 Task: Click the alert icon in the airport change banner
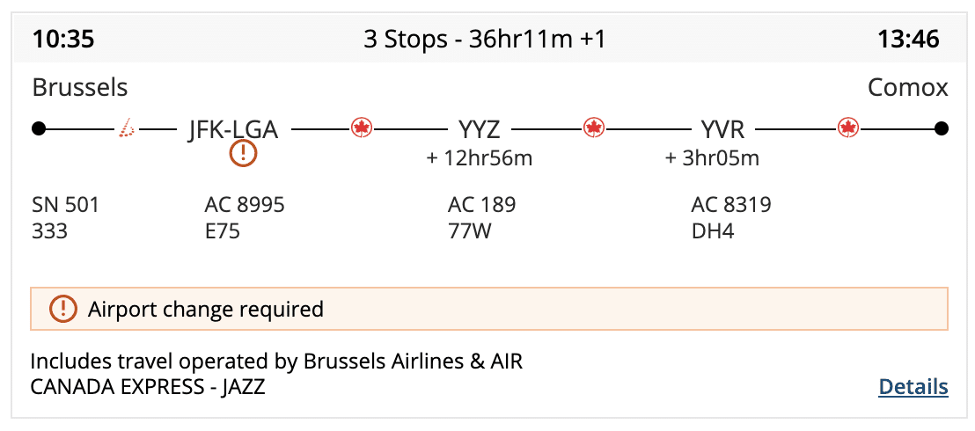(62, 309)
